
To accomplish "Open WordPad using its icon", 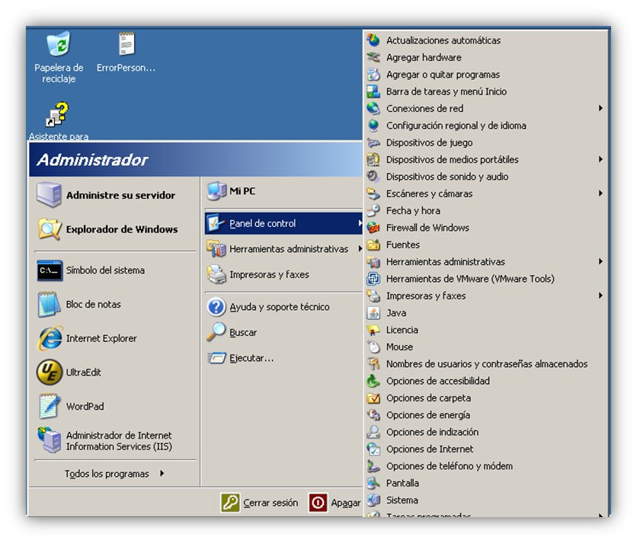I will click(50, 406).
